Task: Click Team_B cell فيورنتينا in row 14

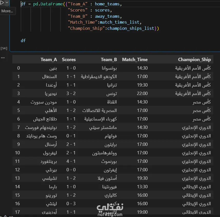Action: pos(110,187)
